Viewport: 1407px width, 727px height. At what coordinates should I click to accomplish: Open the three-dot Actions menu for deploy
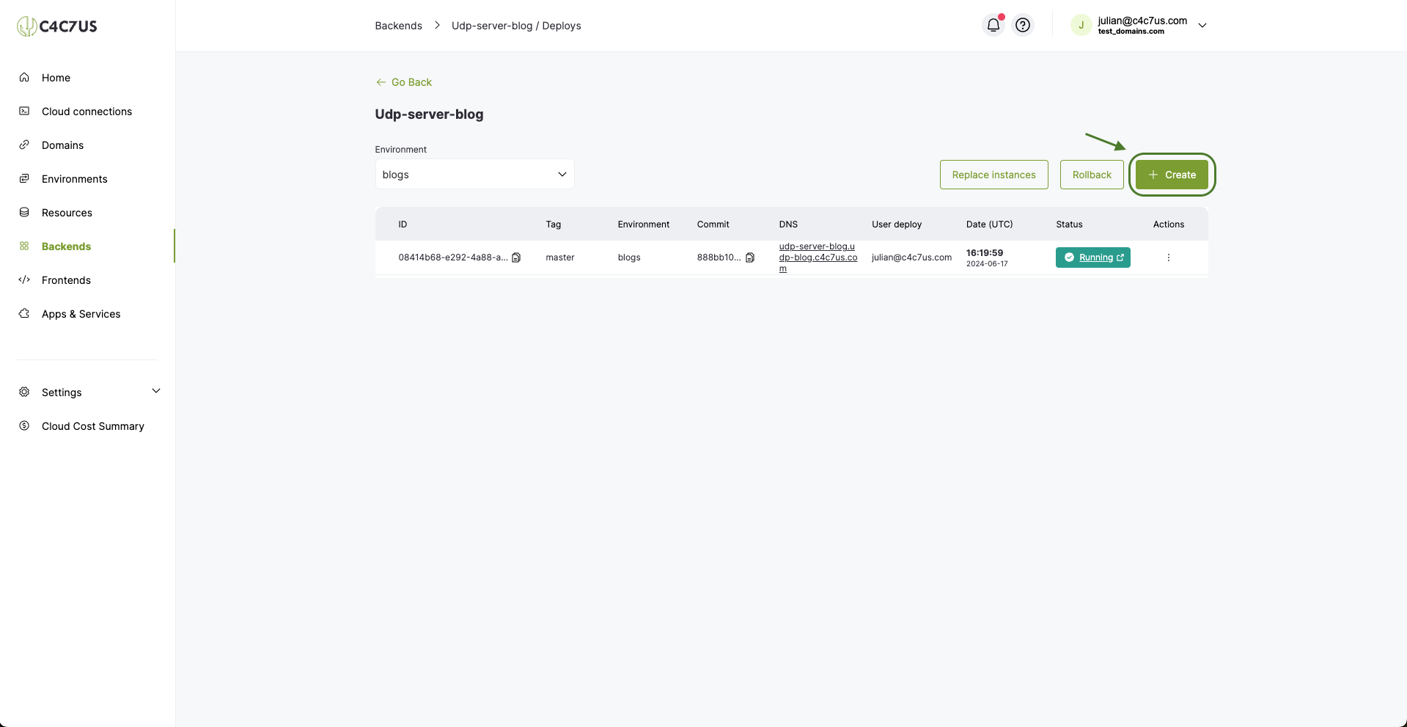click(1169, 257)
